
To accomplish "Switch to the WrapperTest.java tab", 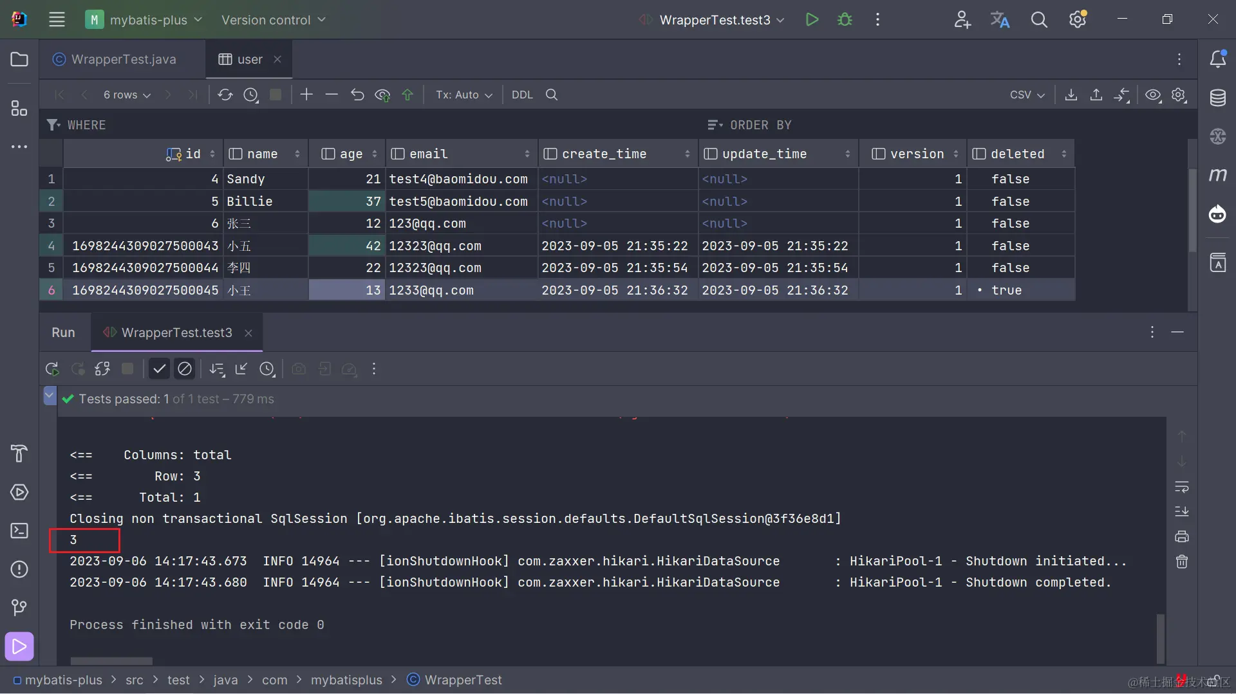I will [x=122, y=59].
